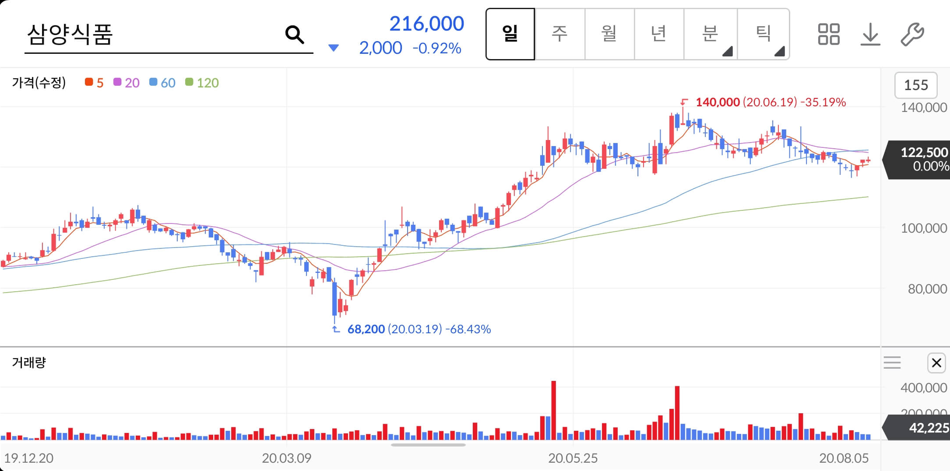The image size is (950, 471).
Task: Toggle the 20-day moving average legend
Action: [127, 83]
